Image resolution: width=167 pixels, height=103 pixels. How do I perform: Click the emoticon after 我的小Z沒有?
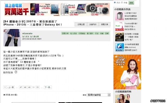59,55
